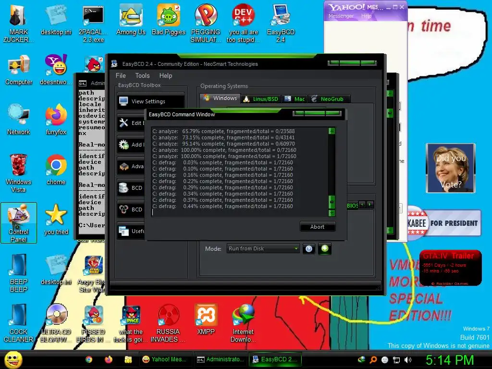Open the BEEP BEEP desktop icon
The height and width of the screenshot is (369, 492).
(19, 273)
